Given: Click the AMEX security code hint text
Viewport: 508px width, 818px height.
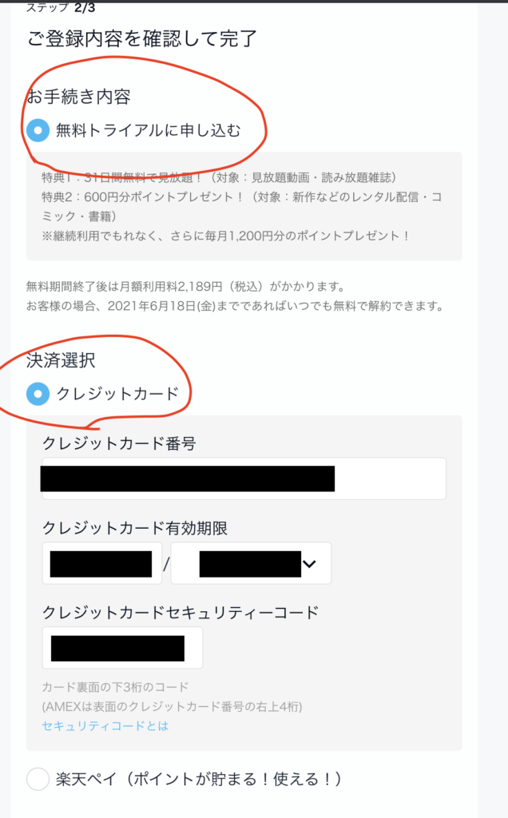Looking at the screenshot, I should pyautogui.click(x=172, y=706).
